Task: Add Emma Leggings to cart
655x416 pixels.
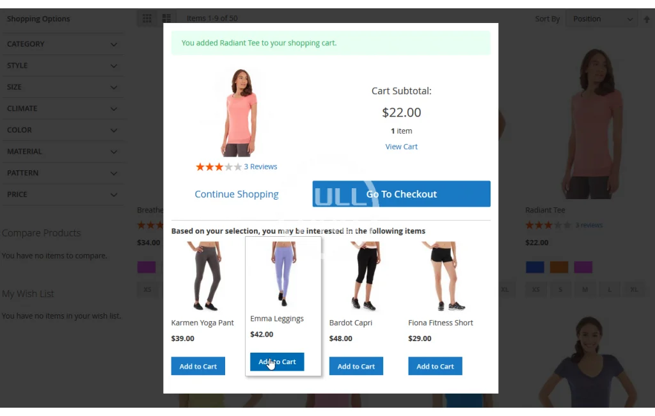Action: tap(277, 362)
